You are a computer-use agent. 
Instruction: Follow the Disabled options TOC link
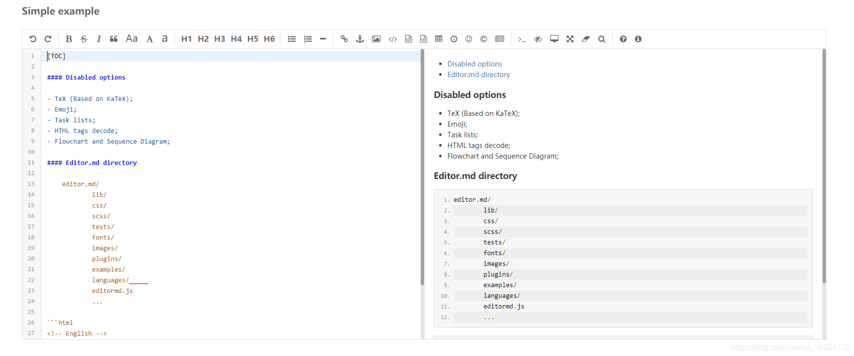pyautogui.click(x=475, y=64)
